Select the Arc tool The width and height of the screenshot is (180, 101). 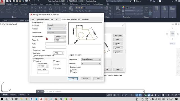coord(21,10)
